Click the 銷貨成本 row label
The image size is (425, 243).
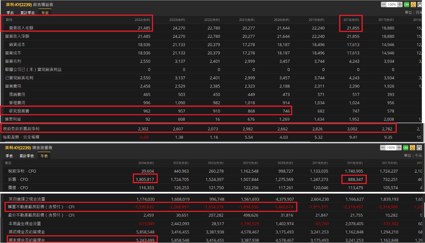click(17, 44)
